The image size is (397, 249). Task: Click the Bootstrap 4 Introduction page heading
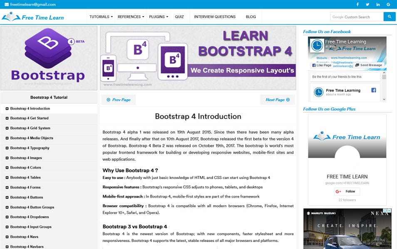(198, 117)
